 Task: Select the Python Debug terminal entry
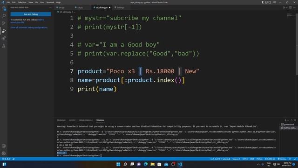click(288, 128)
